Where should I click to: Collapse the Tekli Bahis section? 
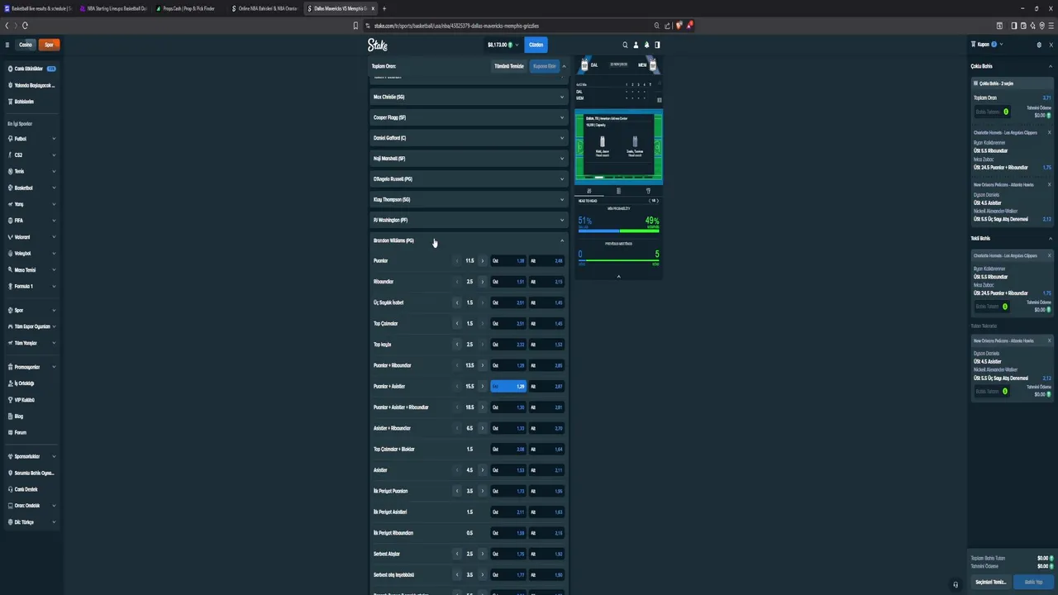pos(1051,239)
